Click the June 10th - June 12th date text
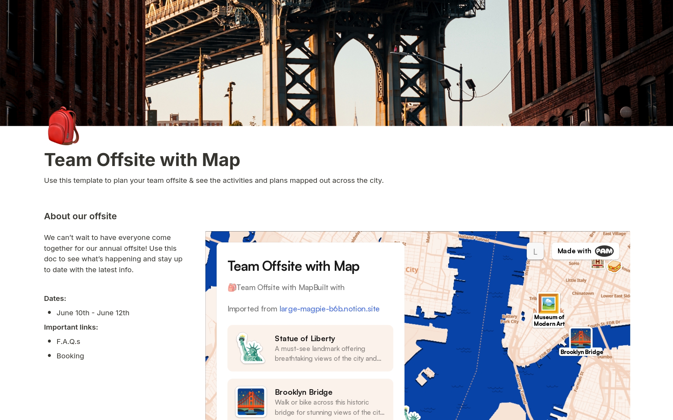The height and width of the screenshot is (420, 673). [93, 313]
